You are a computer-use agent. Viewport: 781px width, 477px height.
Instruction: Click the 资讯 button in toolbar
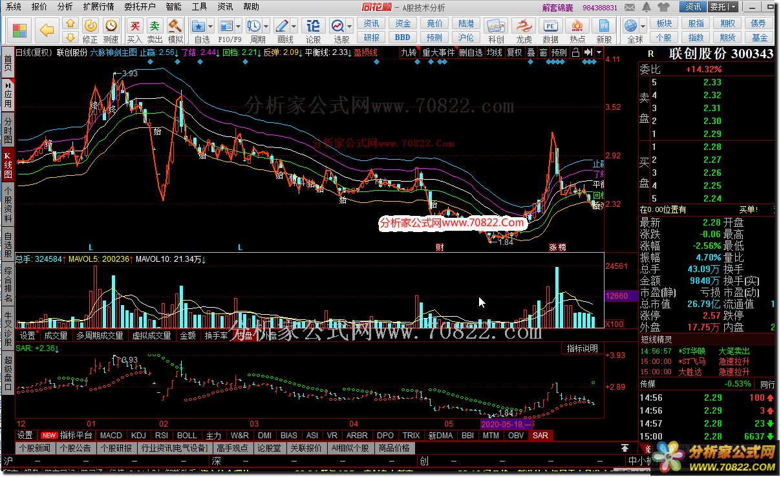coord(372,23)
